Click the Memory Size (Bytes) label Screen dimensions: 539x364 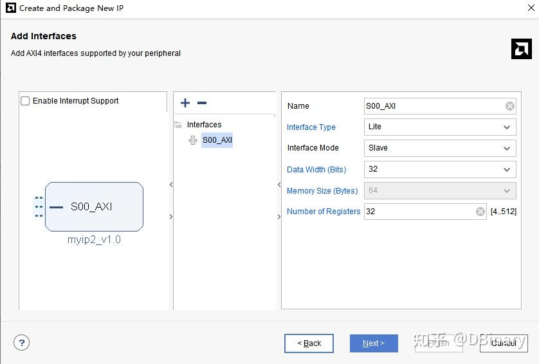322,191
